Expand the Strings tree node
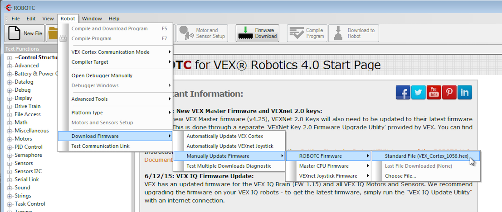This screenshot has height=212, width=502. (10, 196)
